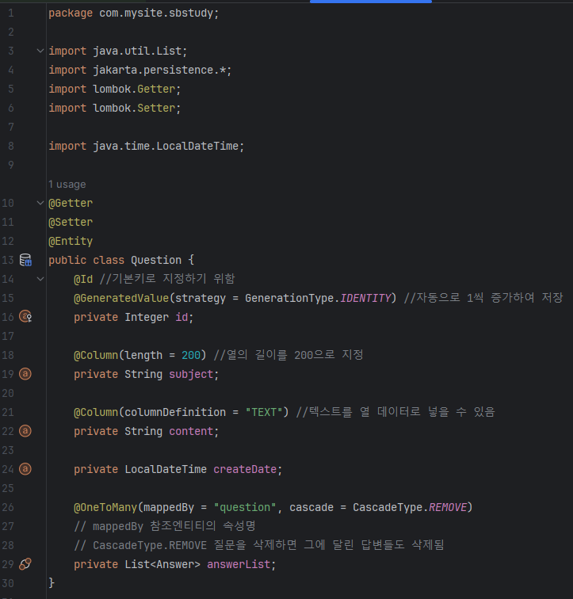The height and width of the screenshot is (599, 573).
Task: Collapse the import block fold arrow
Action: (x=40, y=51)
